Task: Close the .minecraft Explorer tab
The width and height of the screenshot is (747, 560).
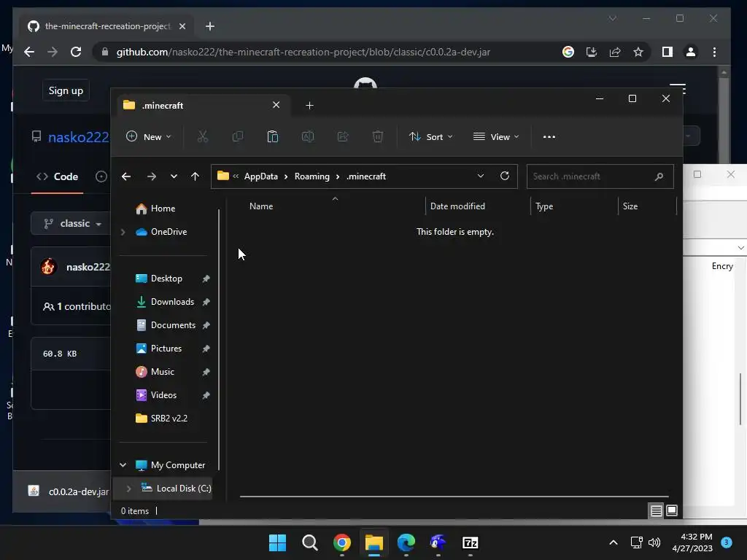Action: coord(276,105)
